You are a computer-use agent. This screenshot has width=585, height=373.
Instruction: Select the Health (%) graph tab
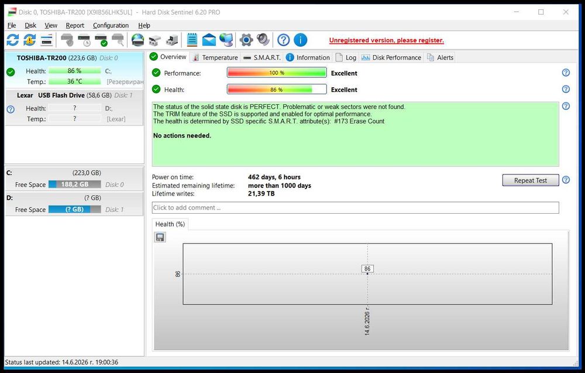point(170,224)
